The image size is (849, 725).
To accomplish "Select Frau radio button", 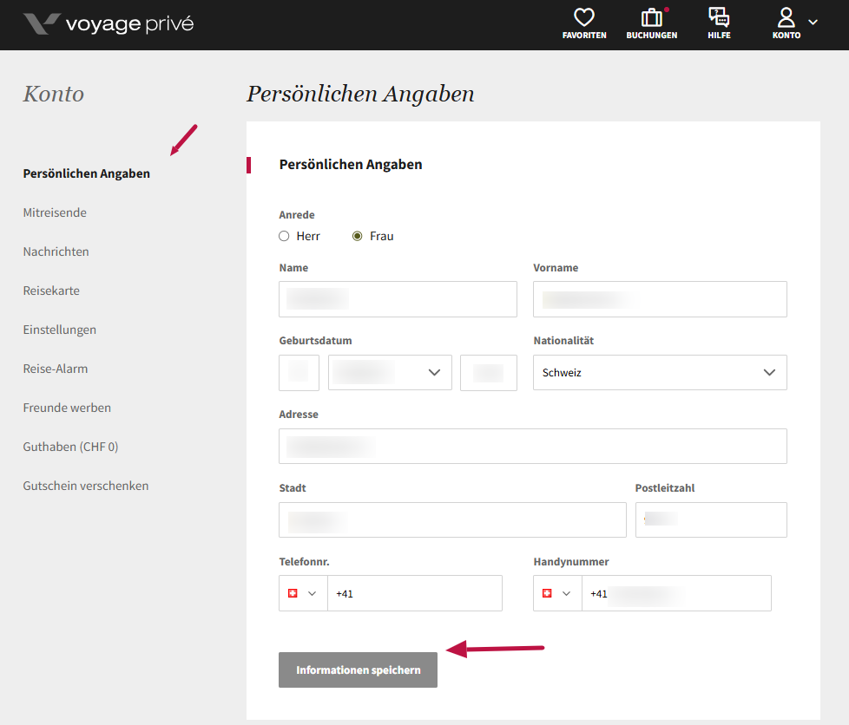I will point(357,236).
